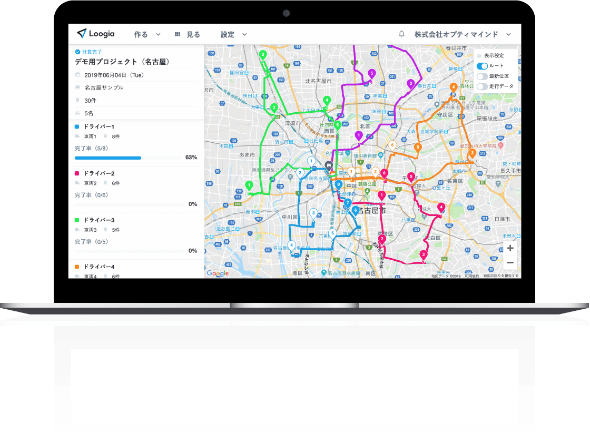
Task: Click the Loogia logo icon
Action: 81,34
